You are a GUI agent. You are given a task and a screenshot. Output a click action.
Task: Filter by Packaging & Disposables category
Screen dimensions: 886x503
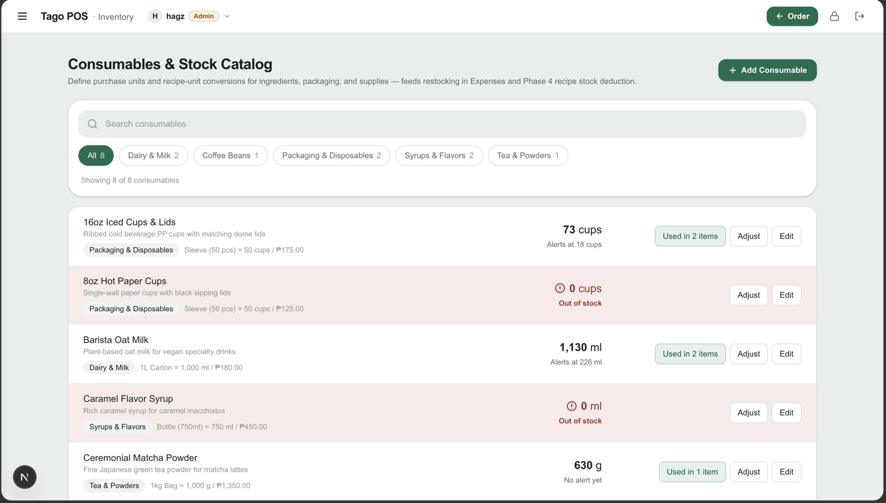point(332,156)
